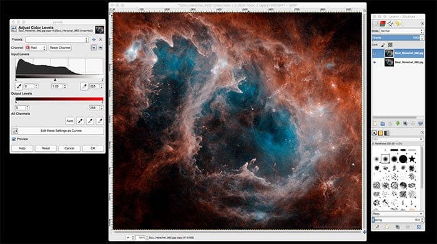437x244 pixels.
Task: Select the star-shaped brush
Action: tap(412, 159)
